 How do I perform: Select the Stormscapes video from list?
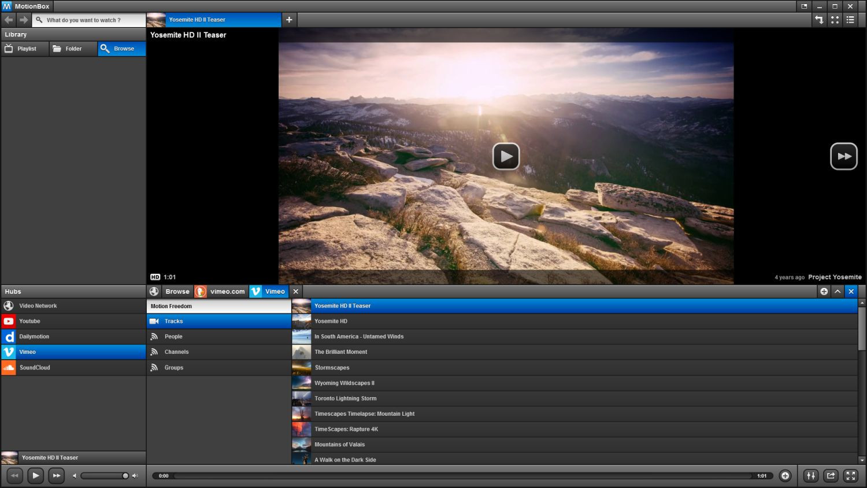(332, 368)
